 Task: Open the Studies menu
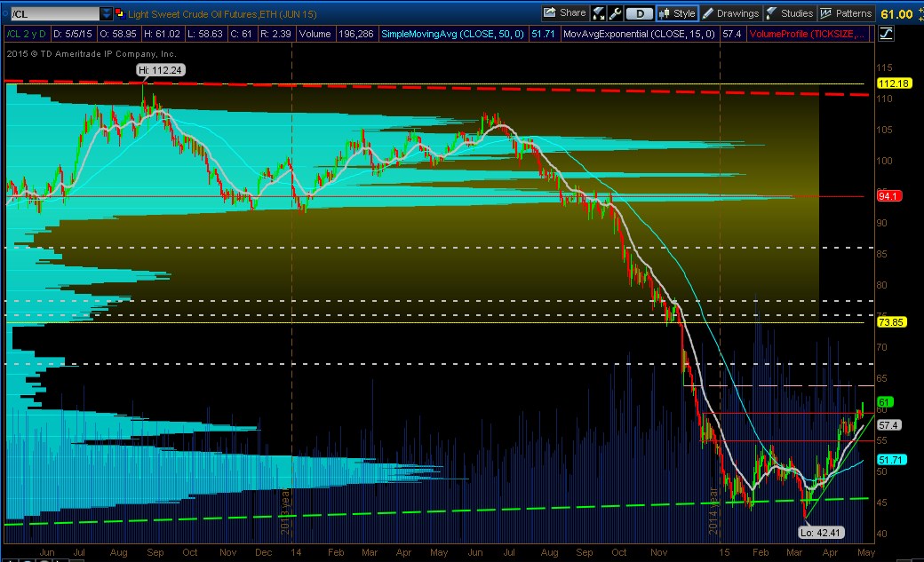(x=790, y=13)
